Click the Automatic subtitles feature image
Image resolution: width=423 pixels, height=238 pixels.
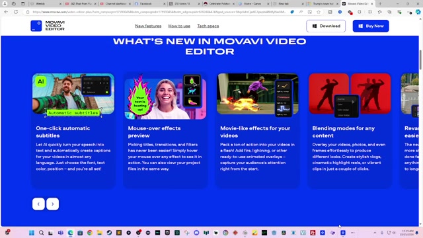pyautogui.click(x=73, y=96)
